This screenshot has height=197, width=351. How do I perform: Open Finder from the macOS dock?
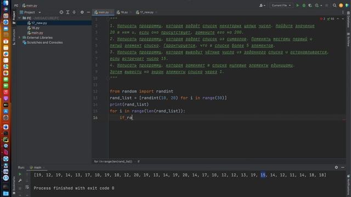pyautogui.click(x=6, y=3)
